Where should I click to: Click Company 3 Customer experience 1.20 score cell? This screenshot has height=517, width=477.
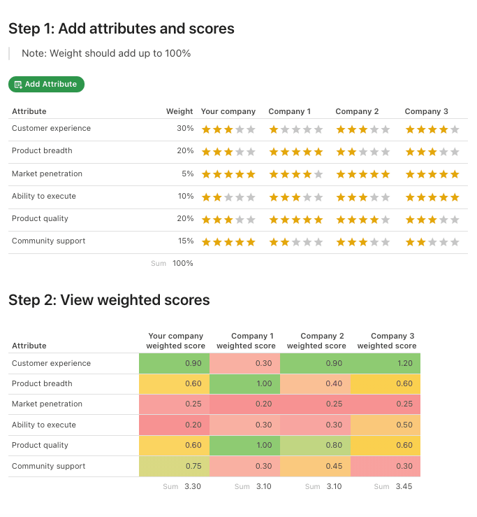[x=386, y=364]
